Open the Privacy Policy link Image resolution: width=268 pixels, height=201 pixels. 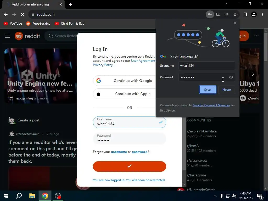point(103,65)
